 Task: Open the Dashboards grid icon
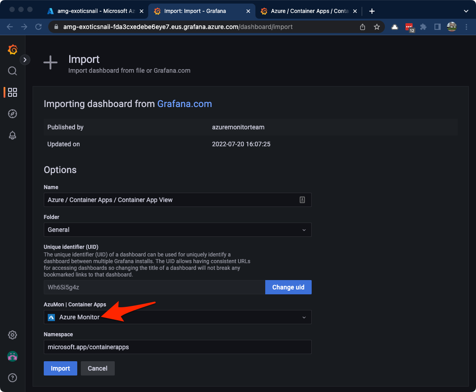click(13, 92)
